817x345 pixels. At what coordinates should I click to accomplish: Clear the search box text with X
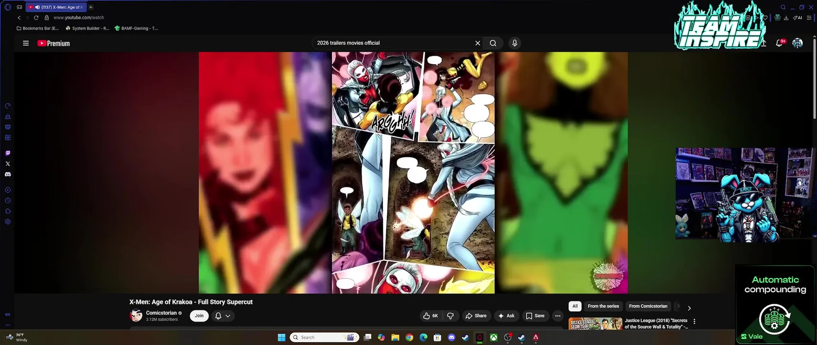tap(477, 43)
